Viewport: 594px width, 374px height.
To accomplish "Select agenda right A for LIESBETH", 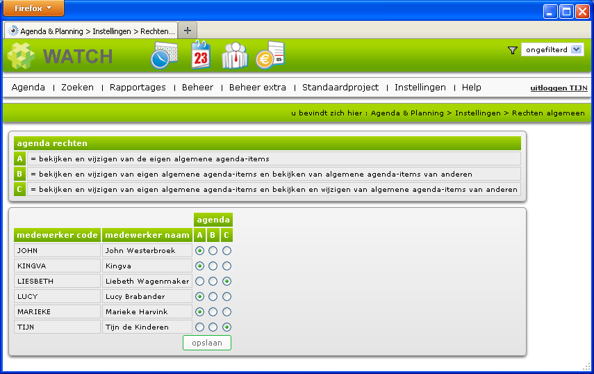I will click(x=199, y=281).
